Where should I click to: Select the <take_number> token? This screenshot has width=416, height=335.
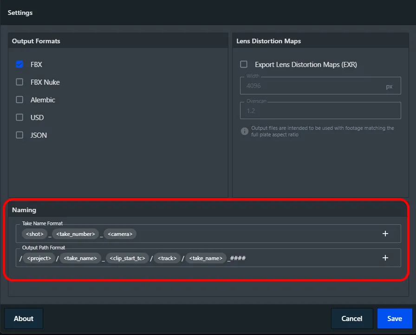[x=75, y=234]
